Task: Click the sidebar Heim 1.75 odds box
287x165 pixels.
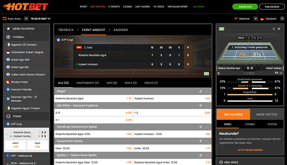Action: coord(15,145)
